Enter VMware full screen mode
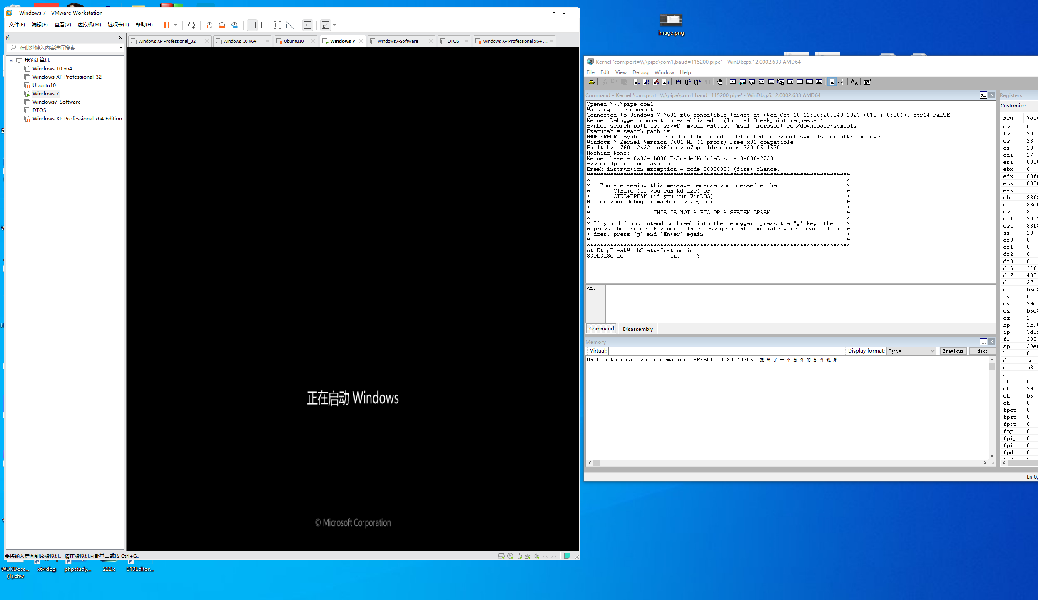Image resolution: width=1038 pixels, height=600 pixels. (277, 25)
